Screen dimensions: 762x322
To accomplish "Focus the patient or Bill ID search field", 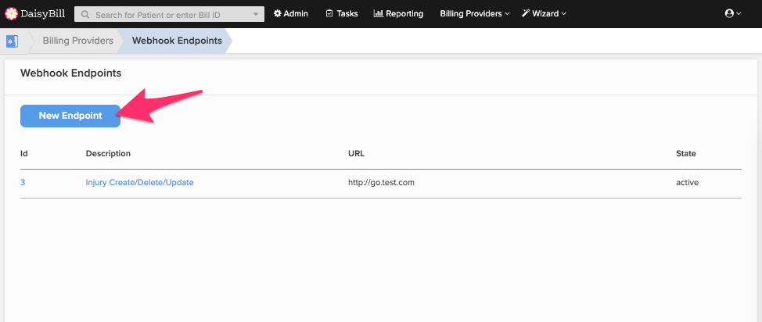I will pyautogui.click(x=169, y=15).
